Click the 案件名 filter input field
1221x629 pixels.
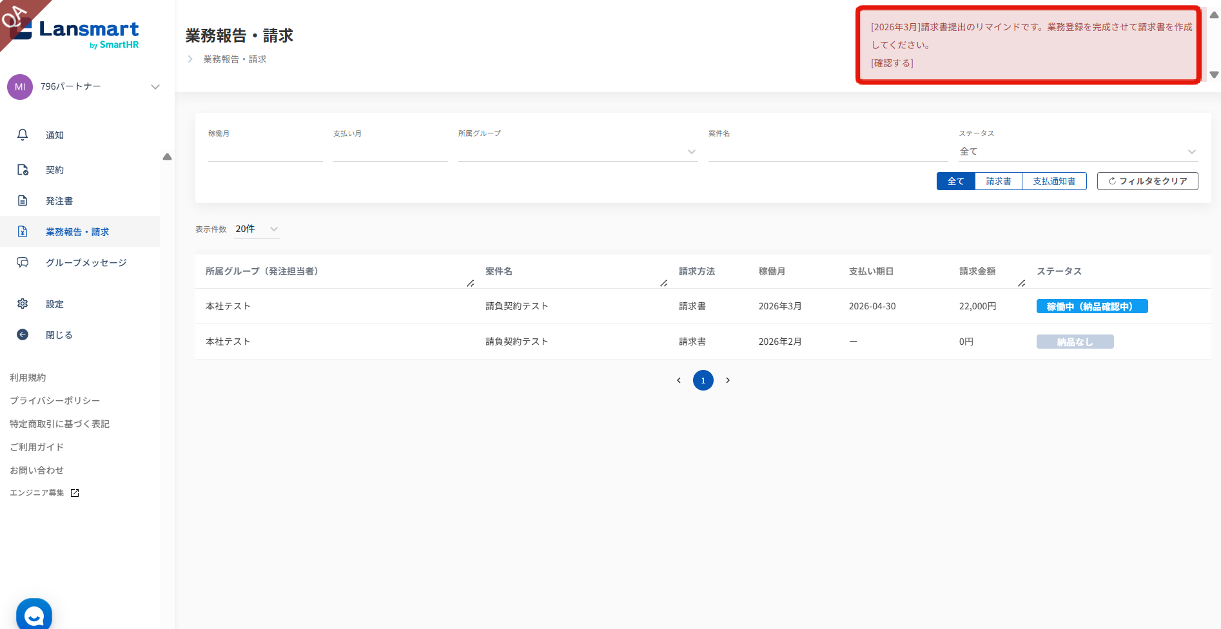(828, 151)
